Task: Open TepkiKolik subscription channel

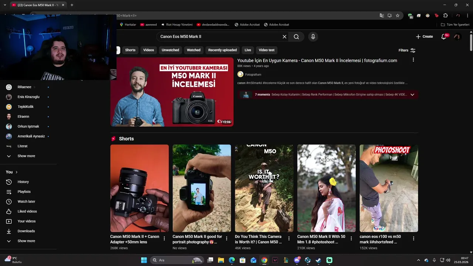Action: [25, 107]
